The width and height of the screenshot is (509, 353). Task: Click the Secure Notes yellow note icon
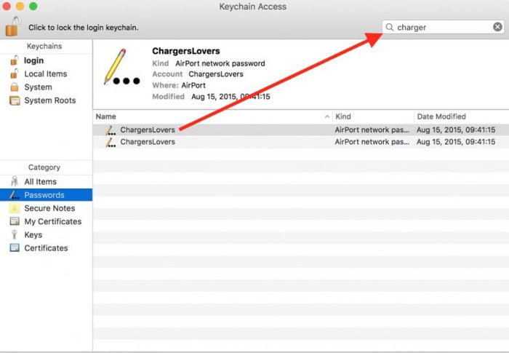pyautogui.click(x=15, y=208)
